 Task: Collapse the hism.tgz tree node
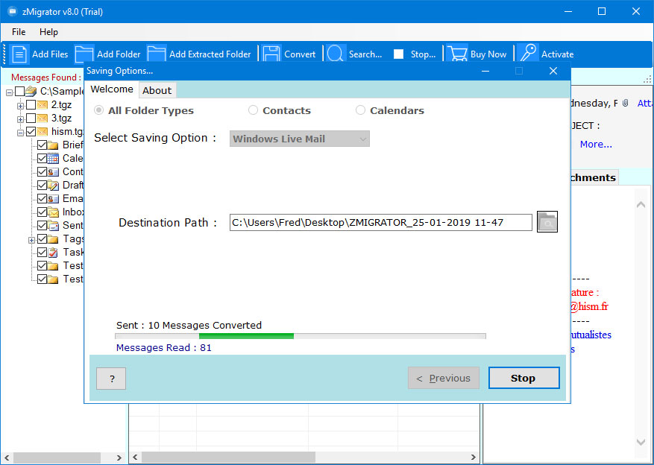20,133
